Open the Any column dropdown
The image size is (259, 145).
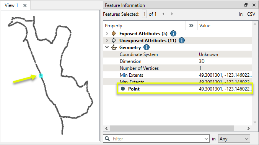tap(234, 139)
